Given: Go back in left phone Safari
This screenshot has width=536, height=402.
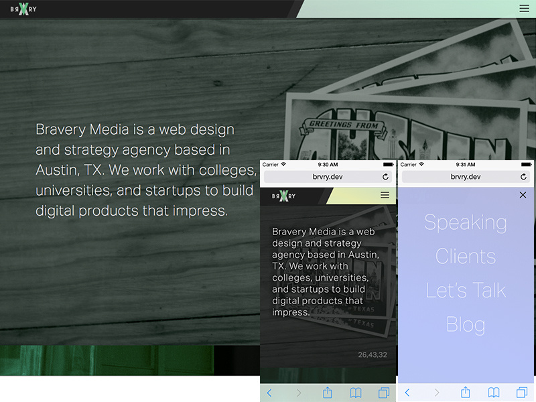Looking at the screenshot, I should click(269, 393).
